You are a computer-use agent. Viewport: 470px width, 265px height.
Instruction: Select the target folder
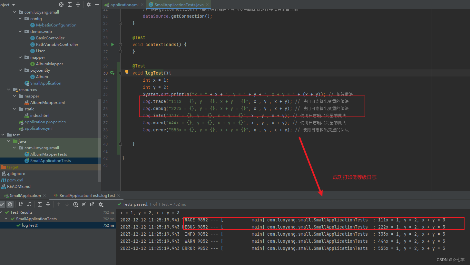click(13, 167)
